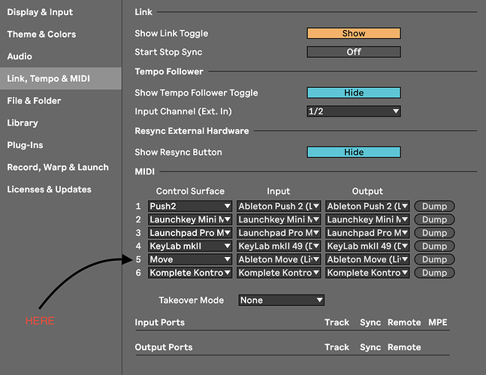Open row 3 Launchpad Pro input dropdown

[279, 233]
